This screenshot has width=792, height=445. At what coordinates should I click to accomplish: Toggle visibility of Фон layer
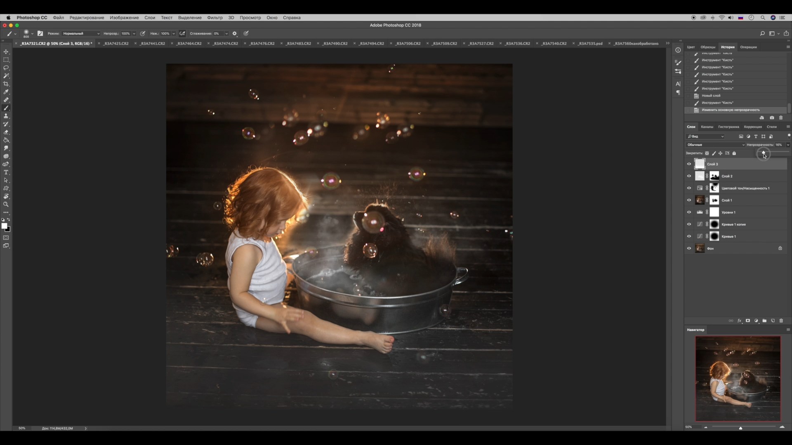coord(689,248)
